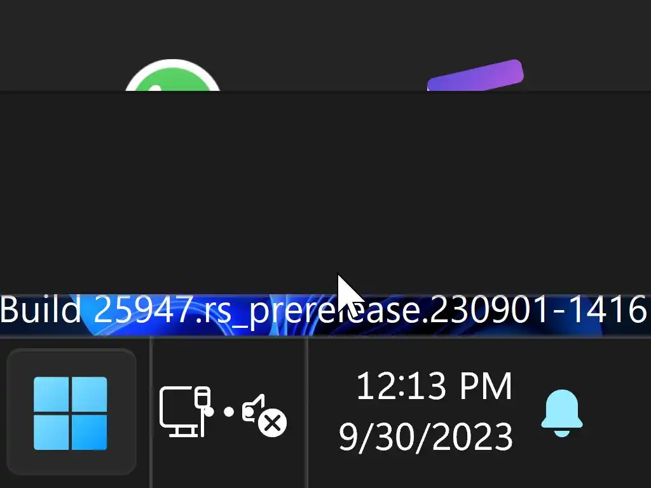
Task: Open the purple slanted bar app icon
Action: click(x=476, y=75)
